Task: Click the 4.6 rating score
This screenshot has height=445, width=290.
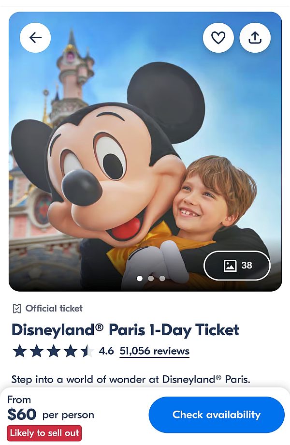Action: [x=106, y=351]
